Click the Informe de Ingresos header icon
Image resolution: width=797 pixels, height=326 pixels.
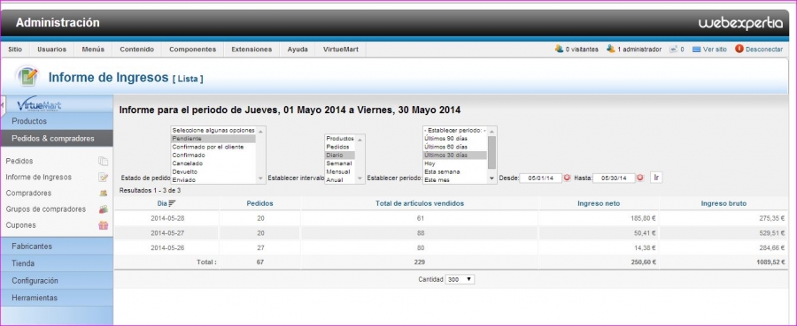[x=27, y=77]
